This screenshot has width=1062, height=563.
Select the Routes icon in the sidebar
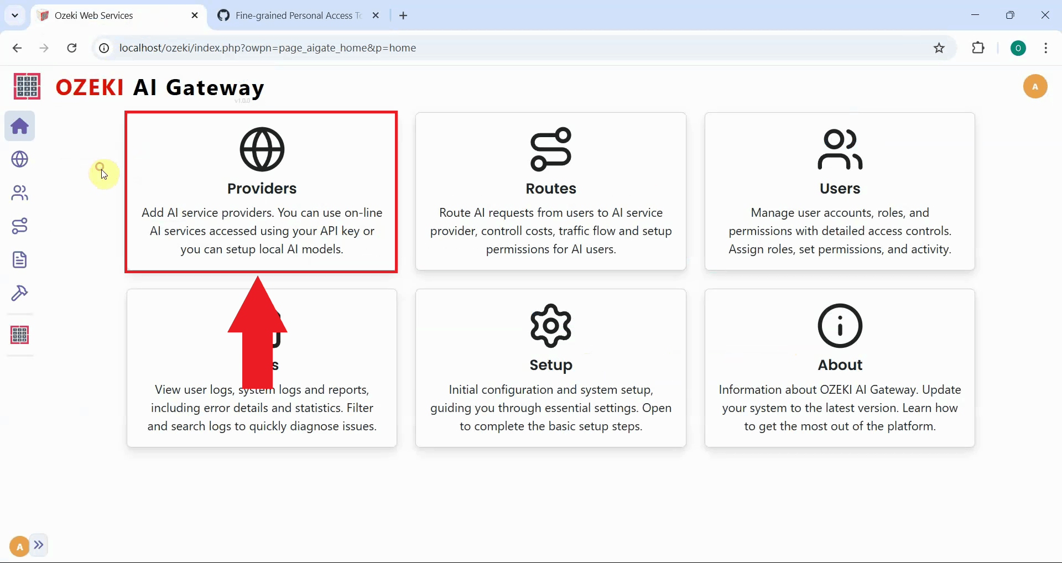point(19,226)
